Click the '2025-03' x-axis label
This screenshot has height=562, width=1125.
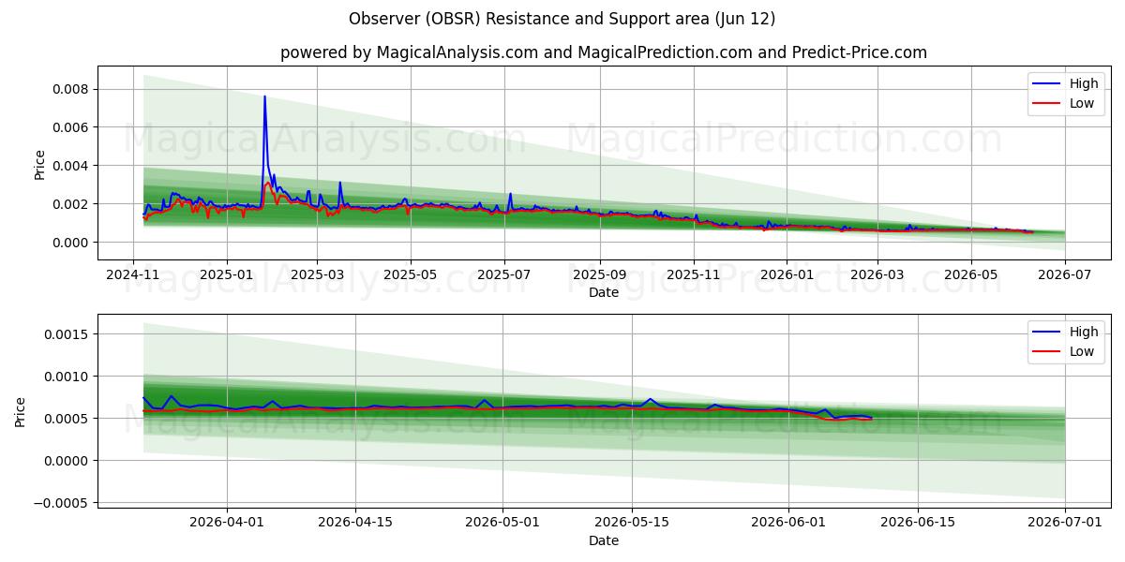pyautogui.click(x=317, y=274)
